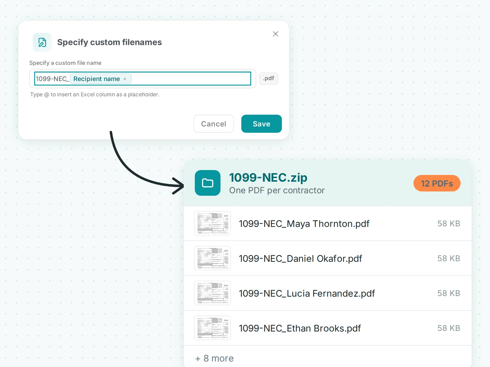Click the 'Specify a custom file name' label

(x=65, y=63)
